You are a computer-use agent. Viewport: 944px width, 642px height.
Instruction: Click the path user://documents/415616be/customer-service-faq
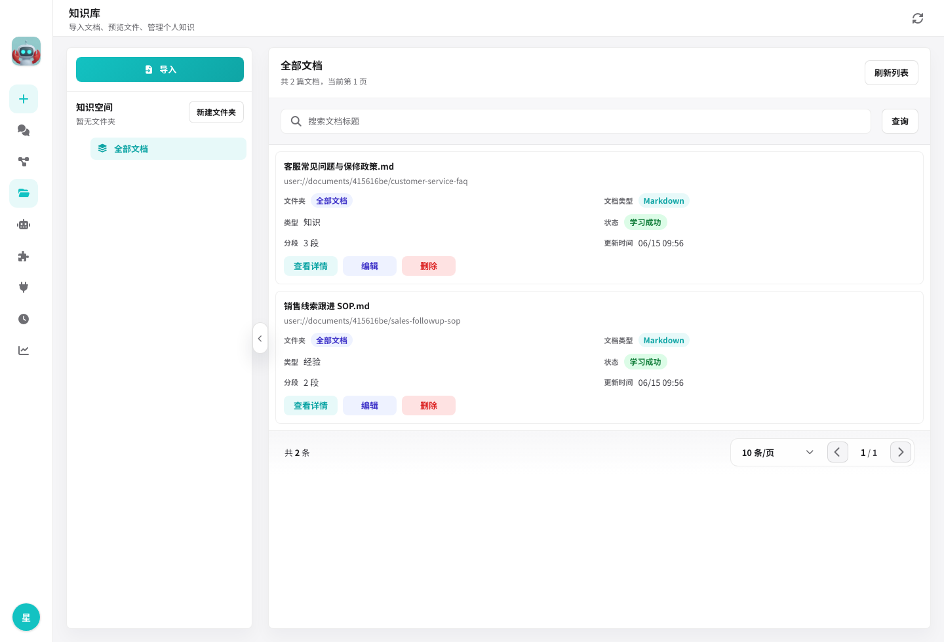376,181
